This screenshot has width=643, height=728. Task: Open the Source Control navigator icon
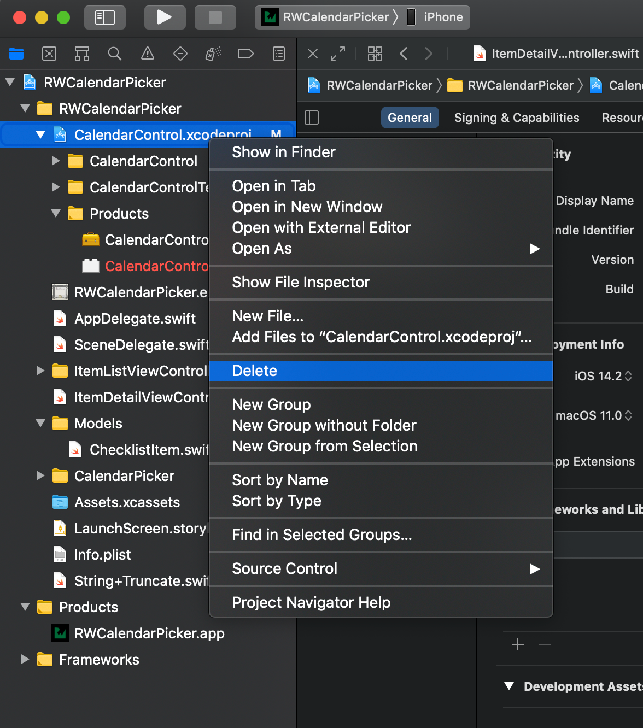tap(49, 54)
